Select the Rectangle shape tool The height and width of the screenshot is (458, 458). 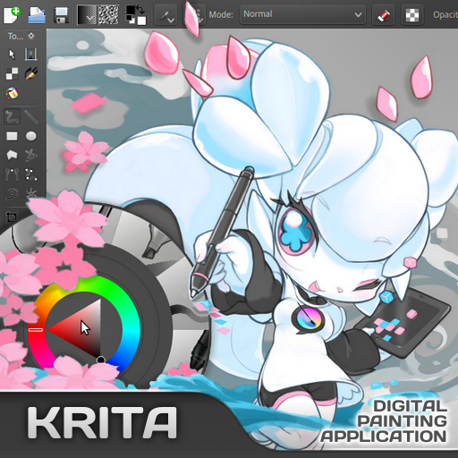tap(13, 136)
